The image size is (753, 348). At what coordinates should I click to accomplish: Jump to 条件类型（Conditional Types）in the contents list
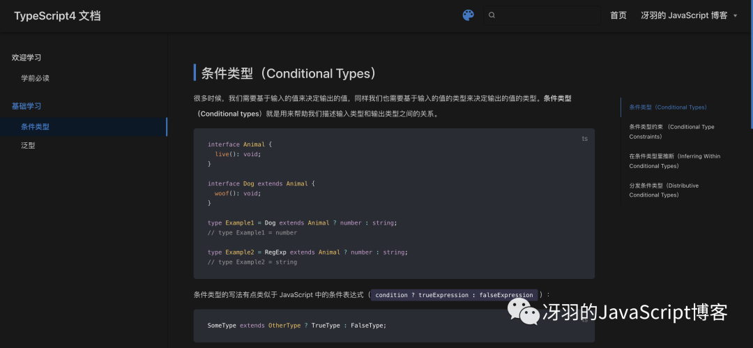(x=667, y=107)
